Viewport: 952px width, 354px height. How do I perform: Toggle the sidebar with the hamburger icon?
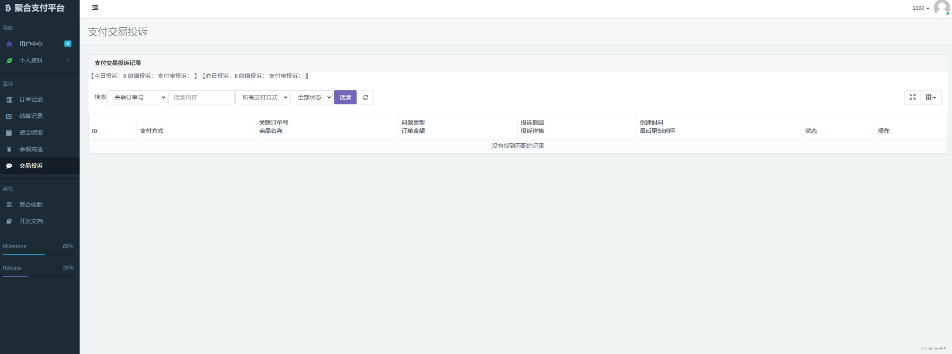[95, 7]
